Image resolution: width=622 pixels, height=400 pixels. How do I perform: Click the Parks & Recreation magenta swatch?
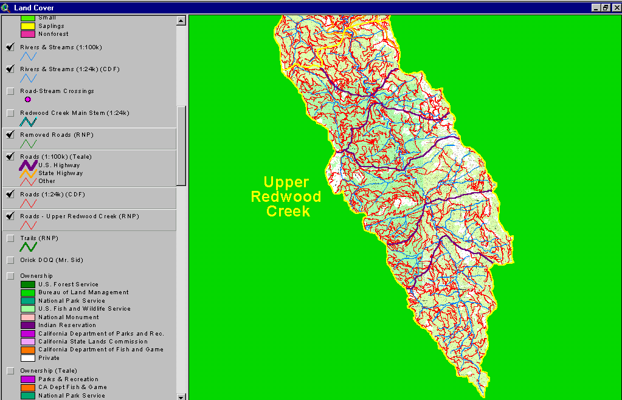point(28,379)
